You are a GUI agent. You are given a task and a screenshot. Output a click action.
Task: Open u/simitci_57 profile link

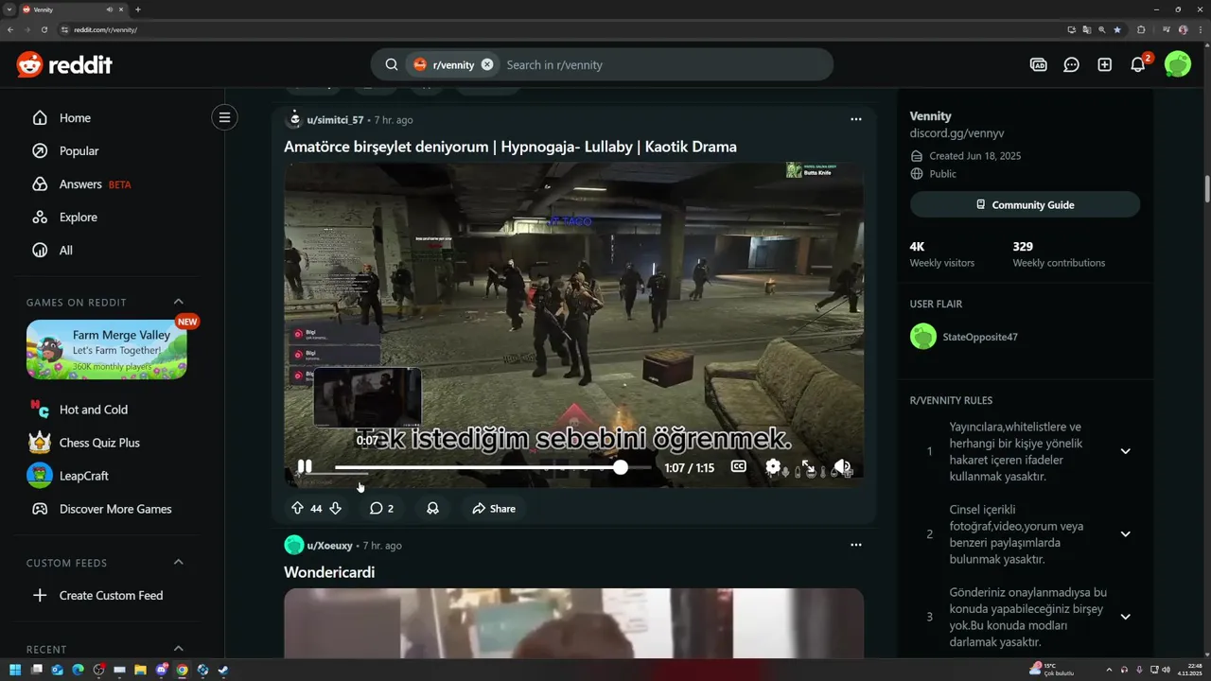pos(335,120)
